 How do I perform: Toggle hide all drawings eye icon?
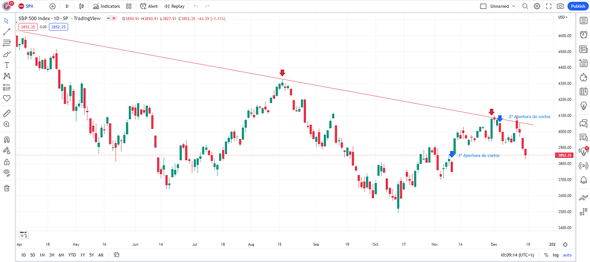point(7,173)
